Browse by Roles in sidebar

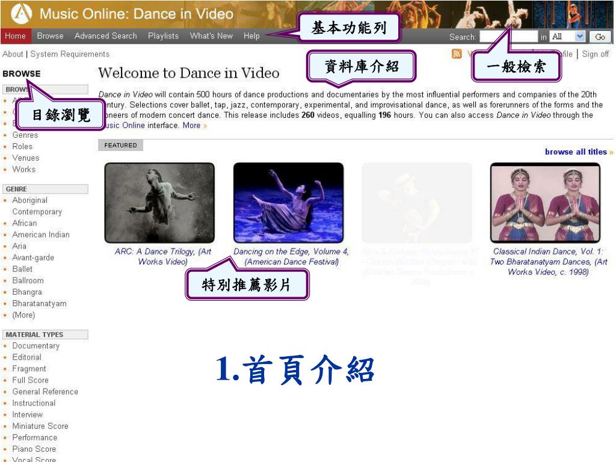[22, 147]
